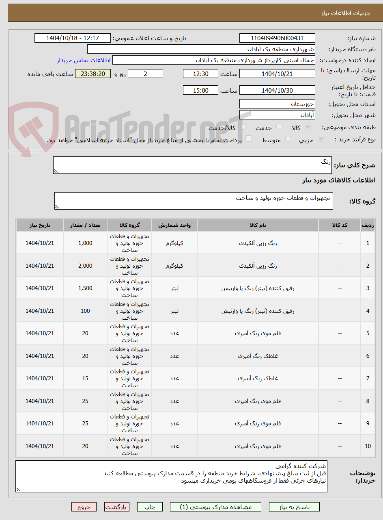Click غلطک رنگ آمیزی in row 6
383x520 pixels.
click(x=258, y=356)
